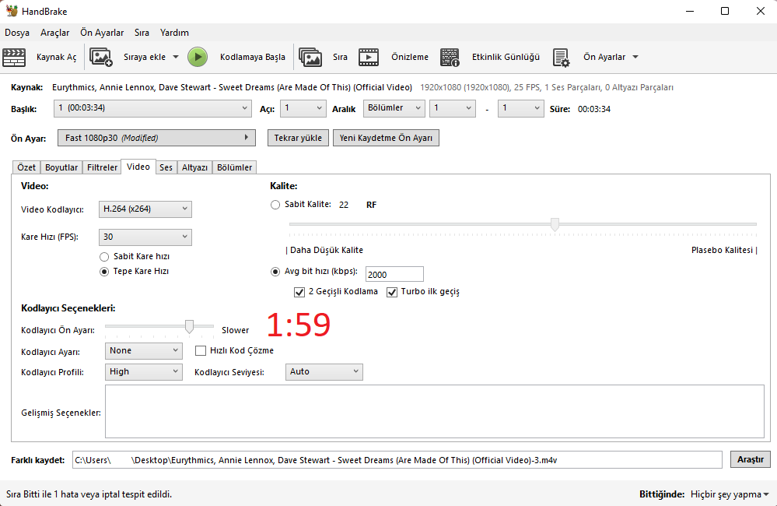The image size is (777, 506).
Task: Open the Başlık title dropdown
Action: click(152, 108)
